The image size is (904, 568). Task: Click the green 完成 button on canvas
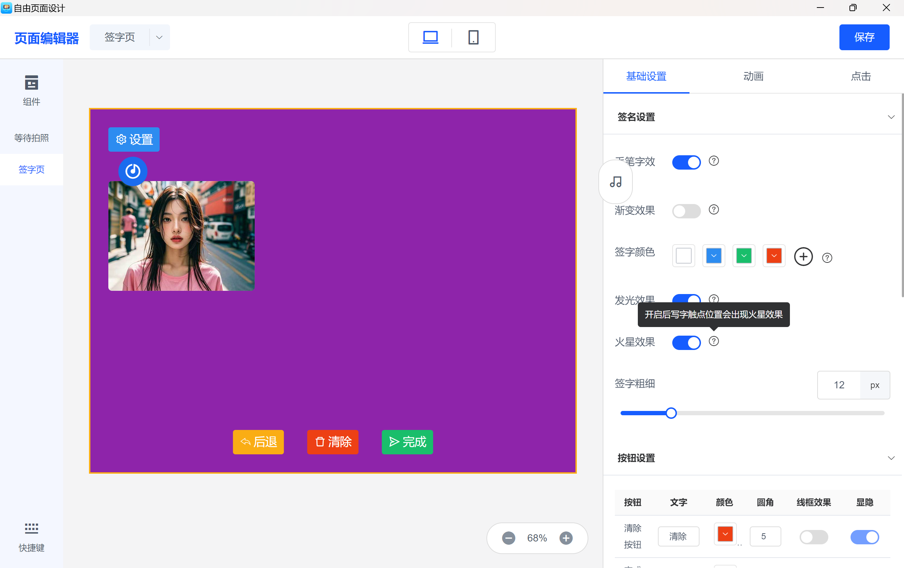coord(407,442)
